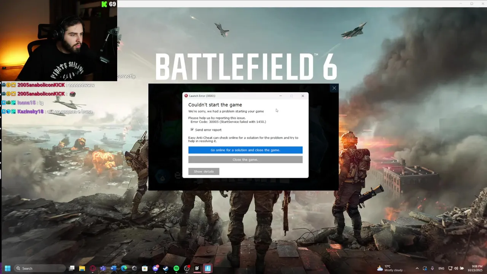Click the Show details button

(204, 171)
